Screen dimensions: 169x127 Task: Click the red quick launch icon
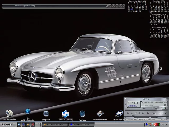pyautogui.click(x=33, y=125)
